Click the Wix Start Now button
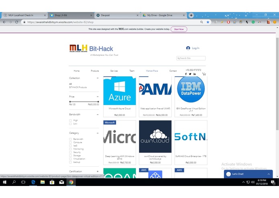The width and height of the screenshot is (279, 198). (x=179, y=29)
